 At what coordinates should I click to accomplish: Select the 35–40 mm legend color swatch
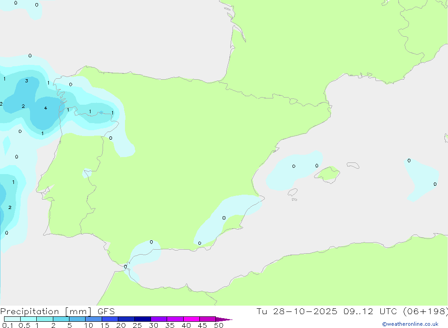(175, 319)
